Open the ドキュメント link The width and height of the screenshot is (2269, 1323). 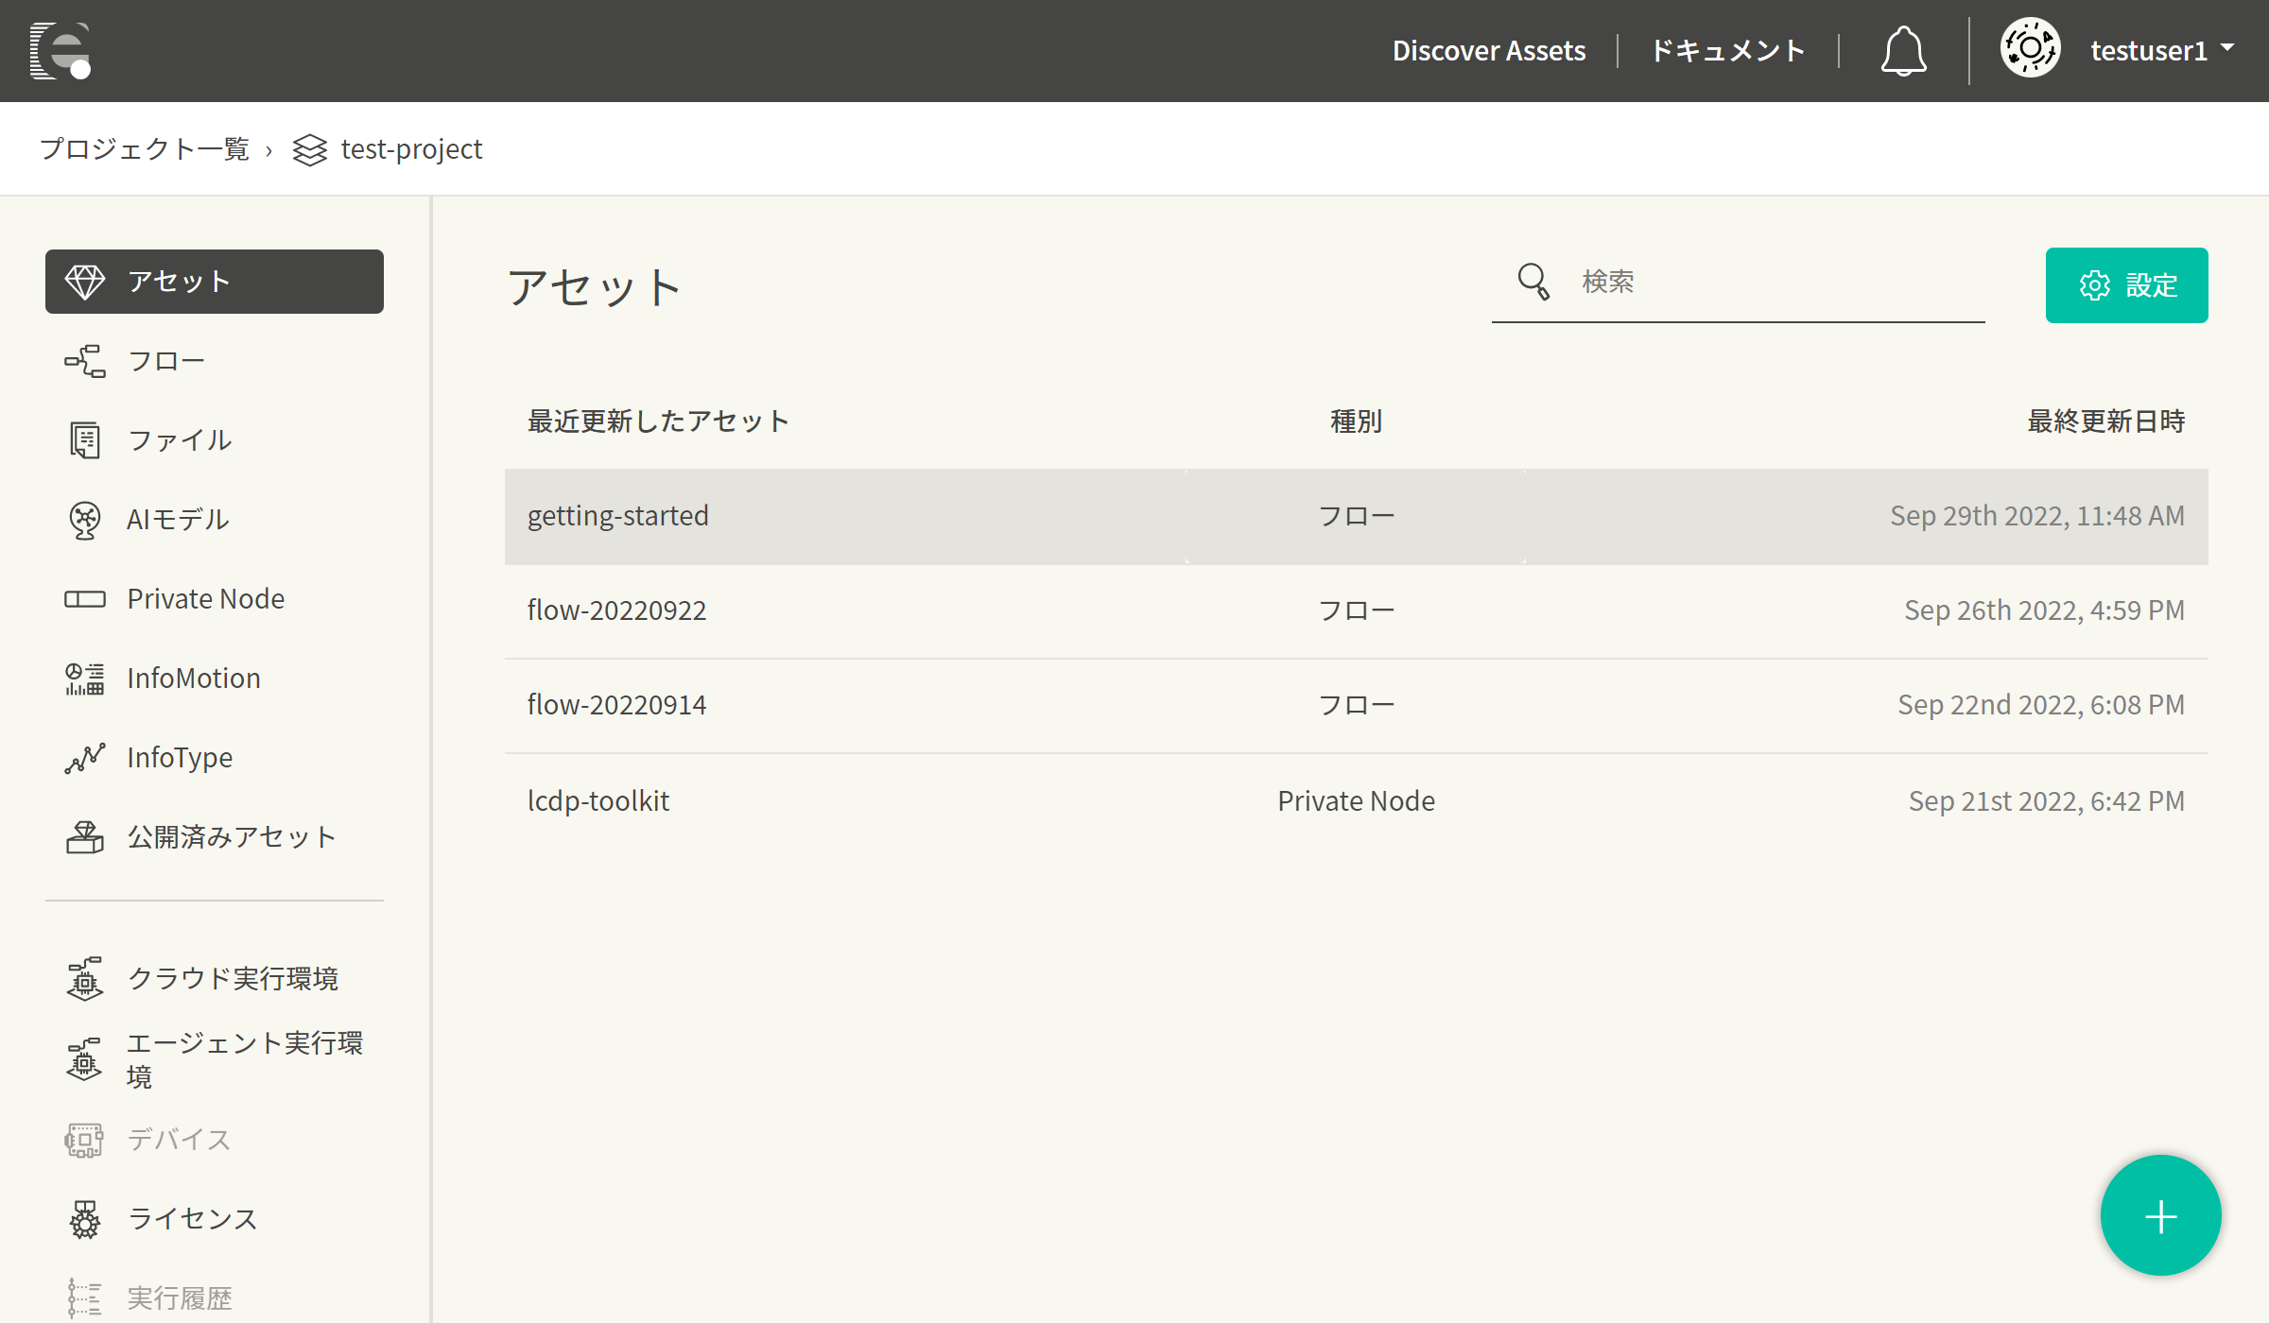pyautogui.click(x=1728, y=51)
